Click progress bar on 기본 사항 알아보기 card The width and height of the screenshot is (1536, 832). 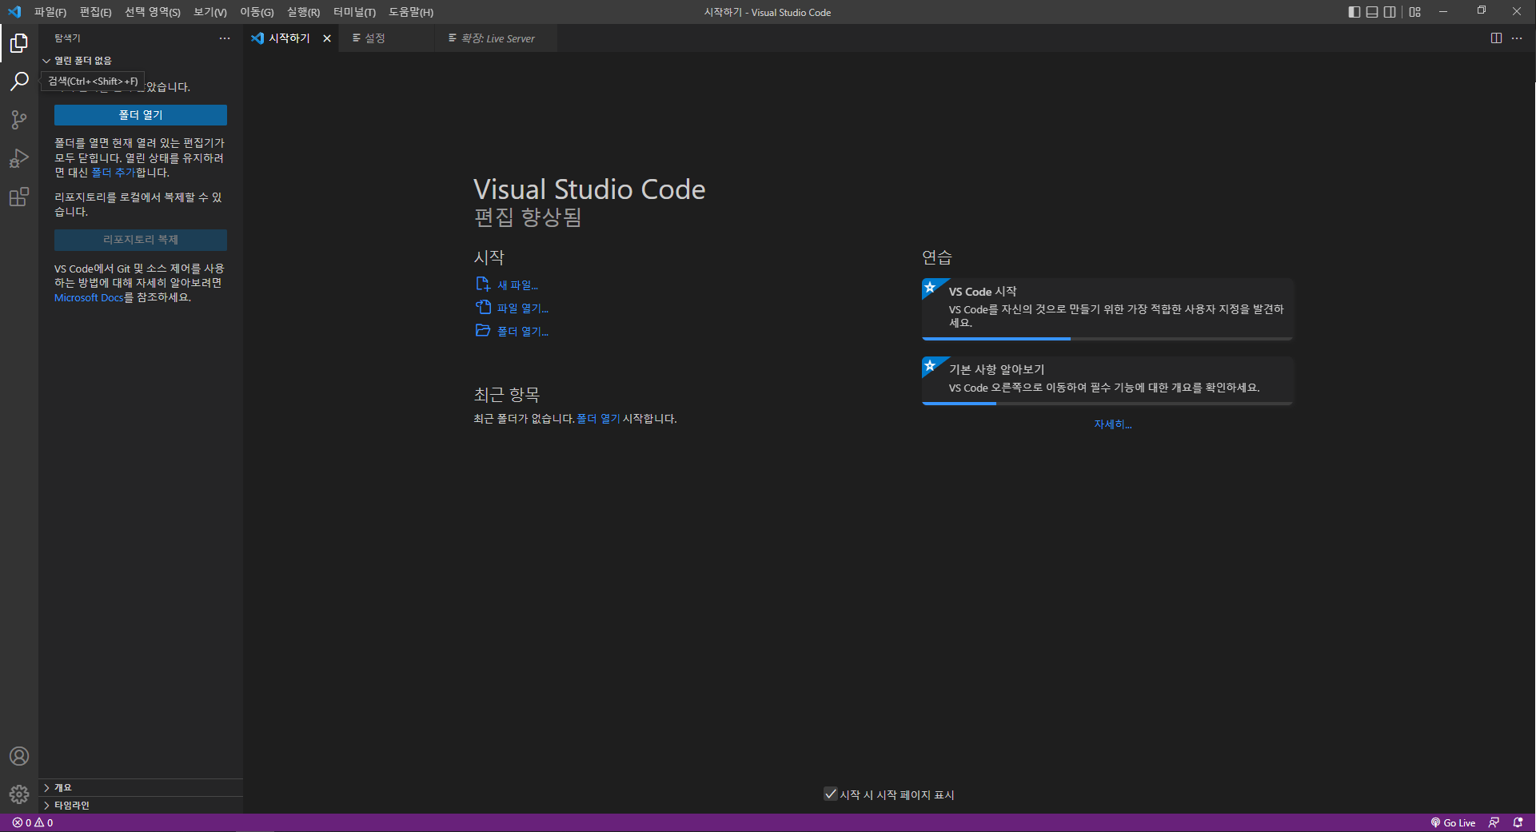[x=1107, y=404]
